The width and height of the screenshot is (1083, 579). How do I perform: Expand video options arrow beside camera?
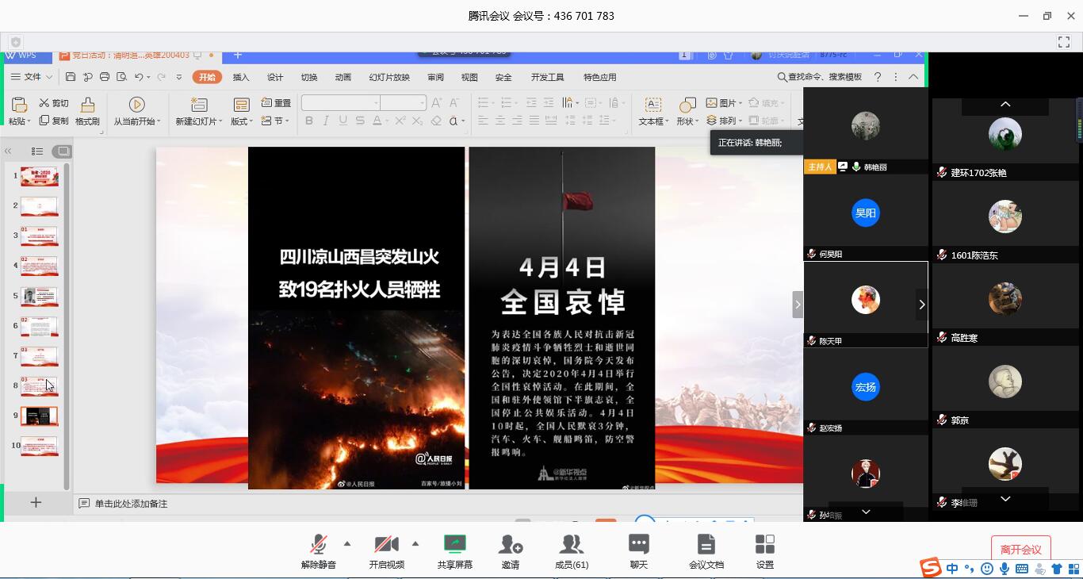(415, 543)
